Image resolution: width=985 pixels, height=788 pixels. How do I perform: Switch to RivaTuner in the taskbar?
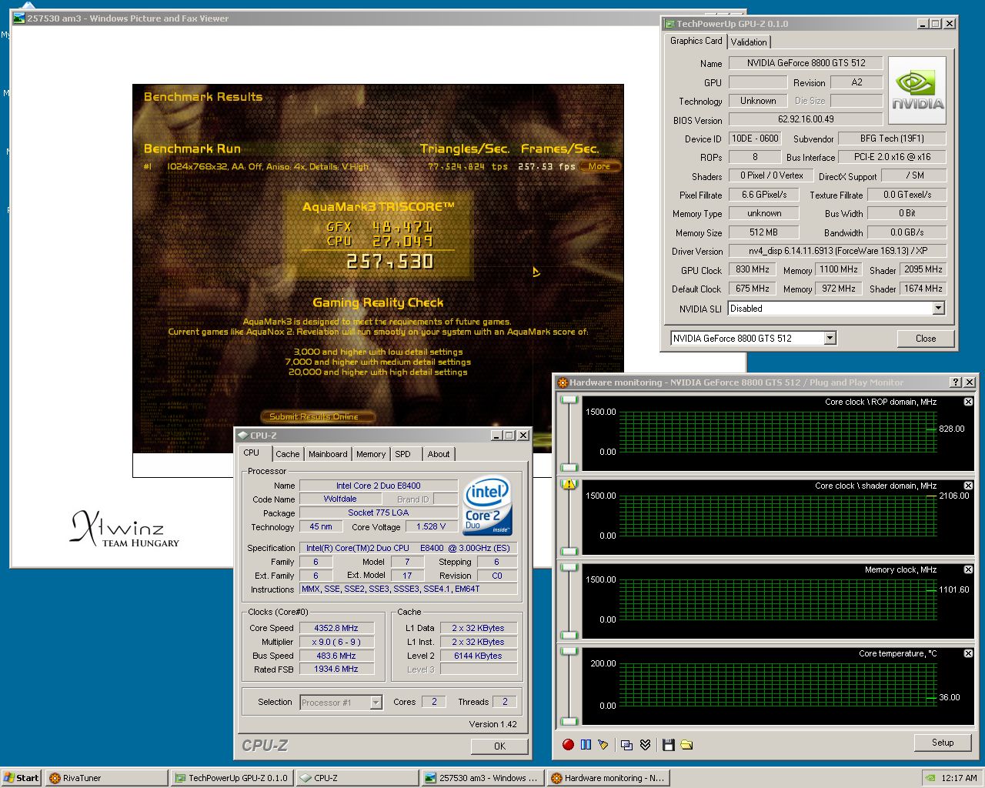(106, 778)
